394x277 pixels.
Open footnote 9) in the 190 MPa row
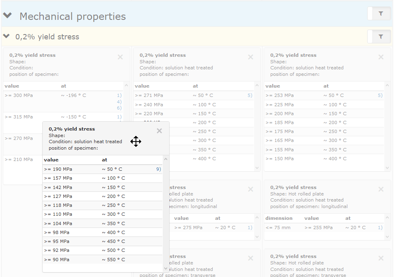click(159, 169)
